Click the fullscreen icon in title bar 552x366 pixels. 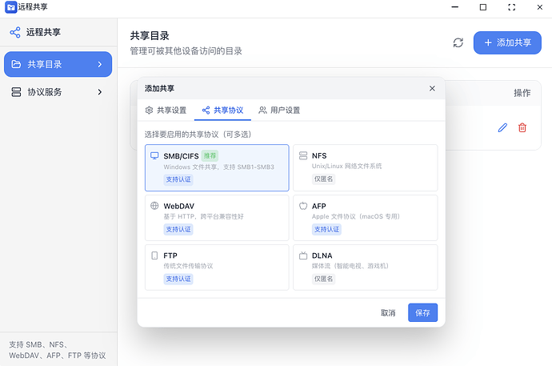pyautogui.click(x=511, y=7)
